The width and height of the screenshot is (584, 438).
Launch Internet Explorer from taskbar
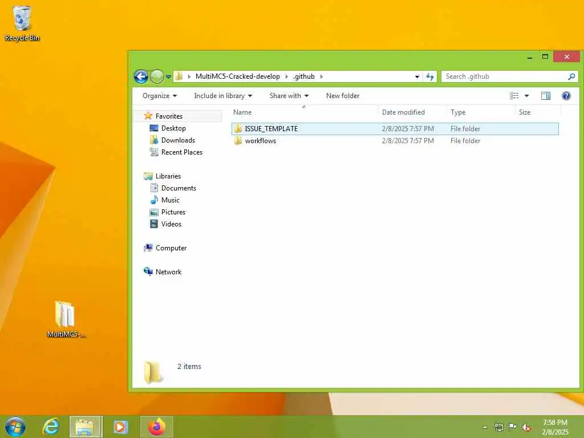click(51, 427)
